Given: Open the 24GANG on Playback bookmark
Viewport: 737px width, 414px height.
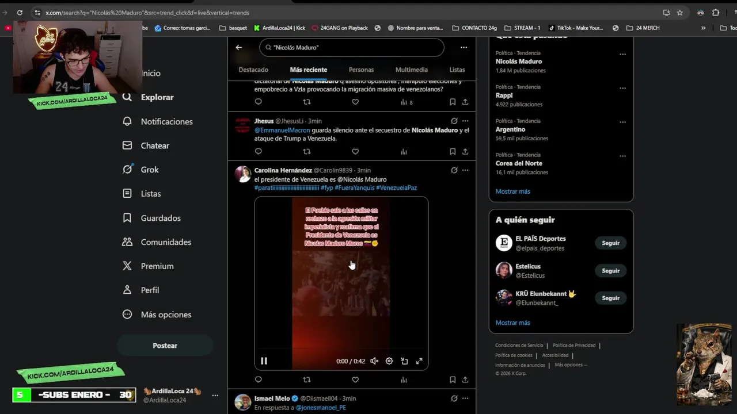Looking at the screenshot, I should pos(340,28).
